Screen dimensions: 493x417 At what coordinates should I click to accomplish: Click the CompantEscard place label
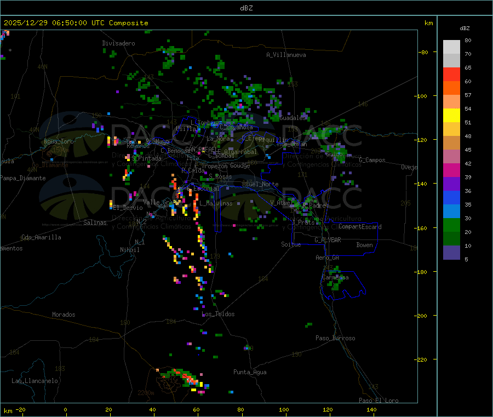[360, 227]
